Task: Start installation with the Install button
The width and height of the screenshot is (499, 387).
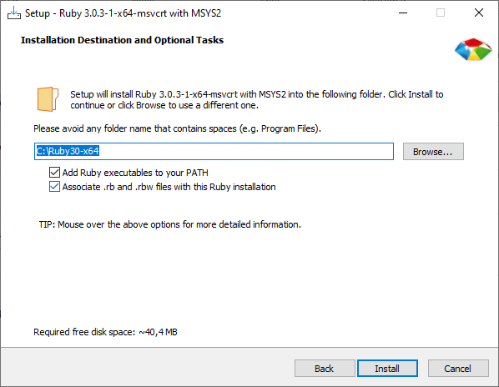Action: pyautogui.click(x=387, y=369)
